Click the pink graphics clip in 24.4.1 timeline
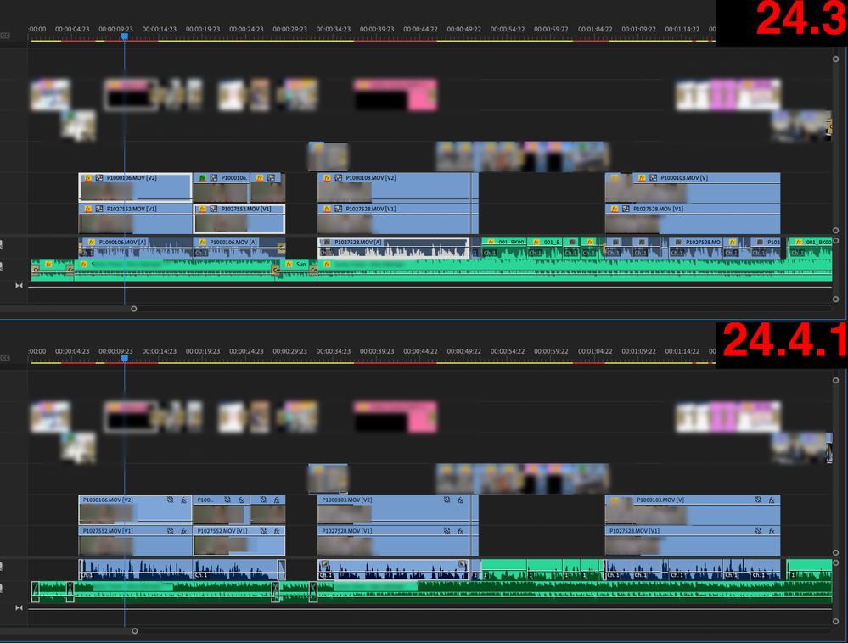Image resolution: width=848 pixels, height=643 pixels. click(x=396, y=417)
